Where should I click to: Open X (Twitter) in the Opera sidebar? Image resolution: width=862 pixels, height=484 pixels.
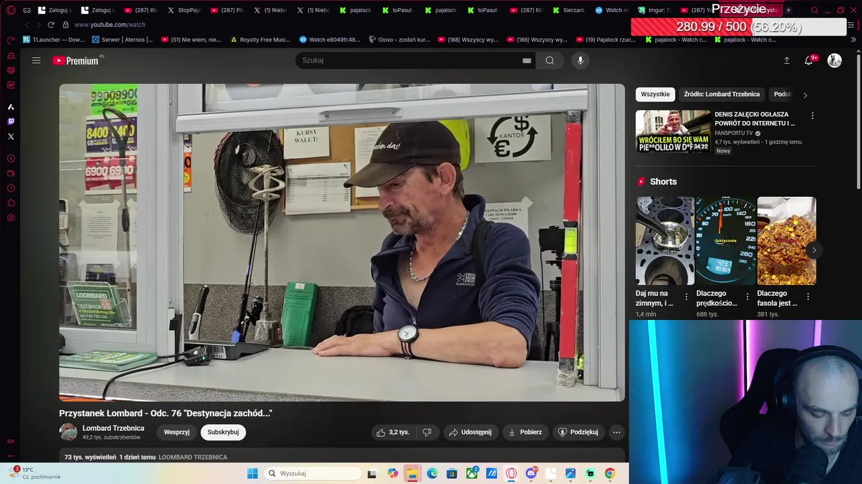[11, 136]
